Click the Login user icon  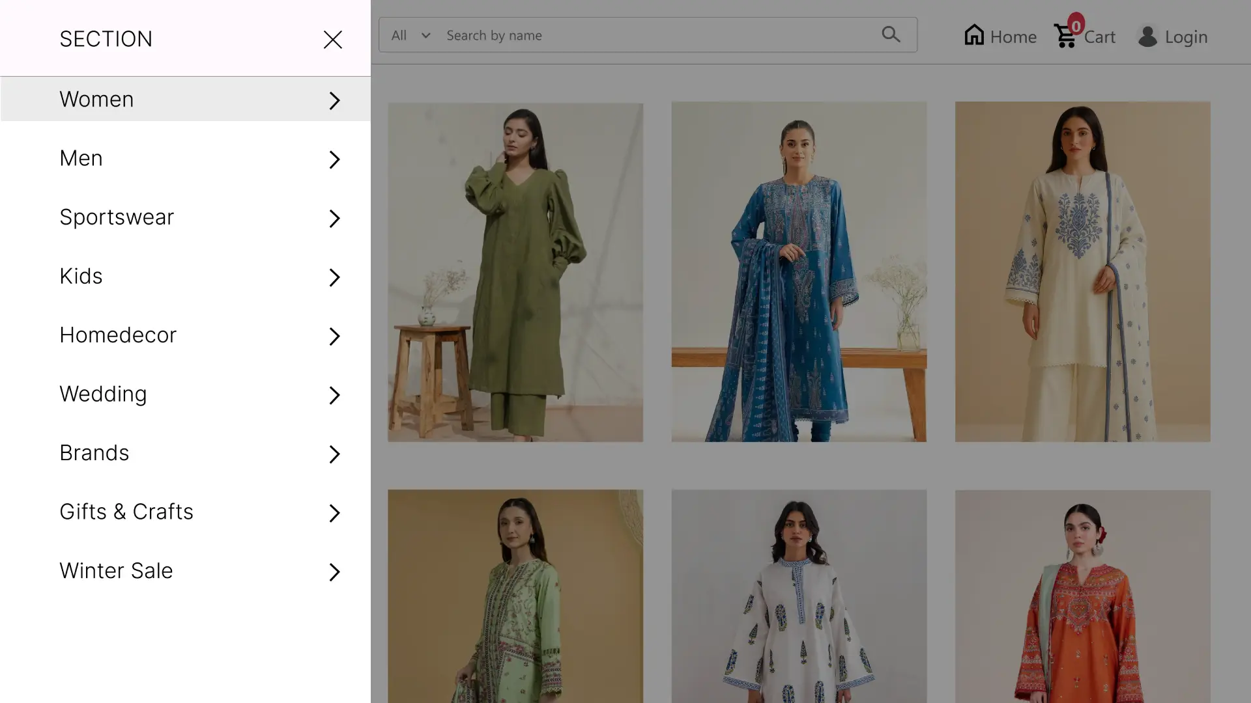[x=1148, y=37]
